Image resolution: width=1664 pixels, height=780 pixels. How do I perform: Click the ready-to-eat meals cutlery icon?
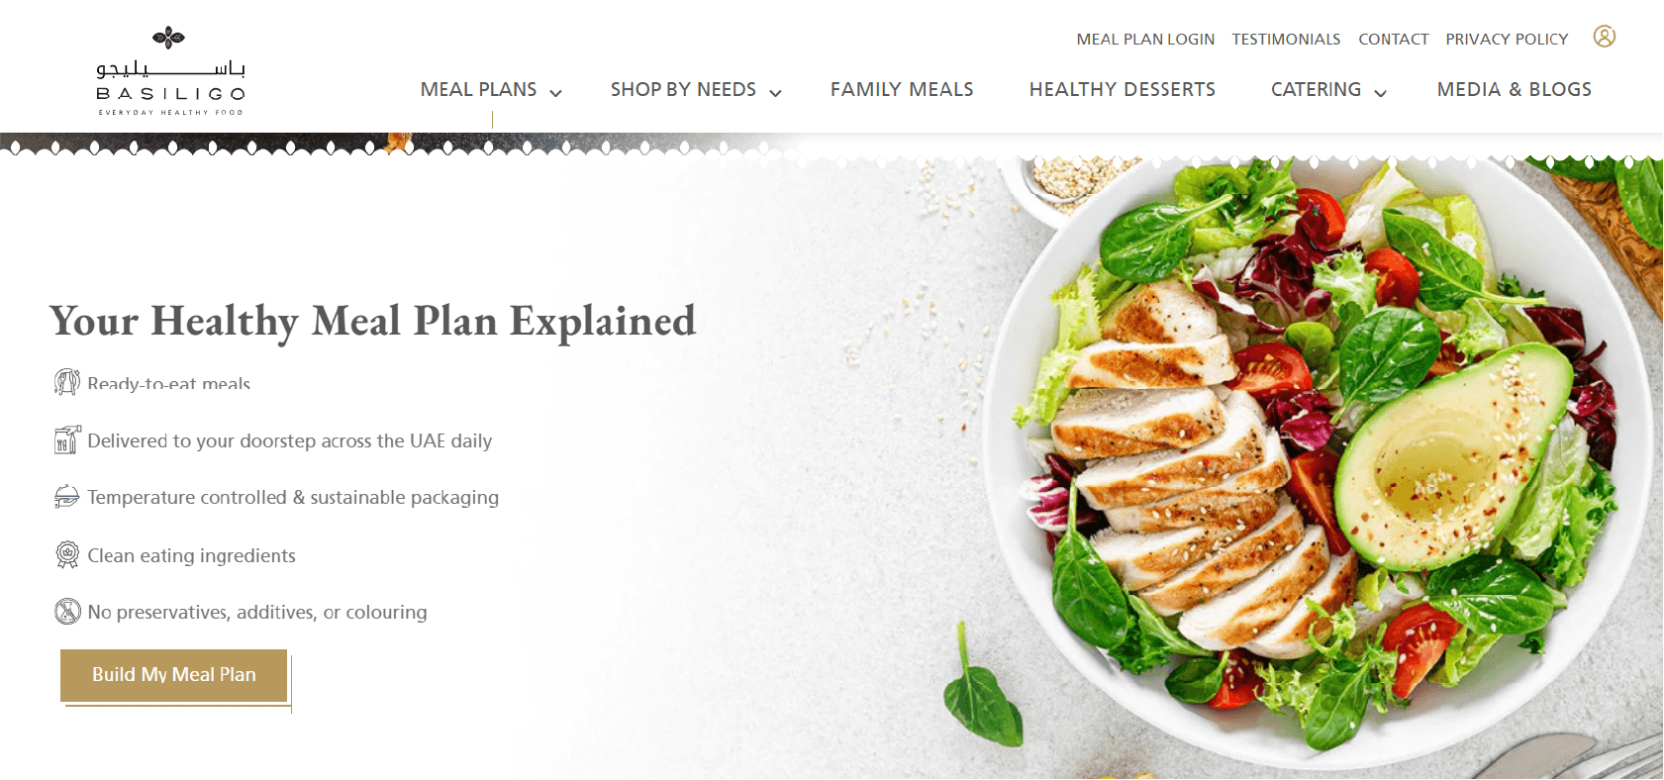pos(66,382)
